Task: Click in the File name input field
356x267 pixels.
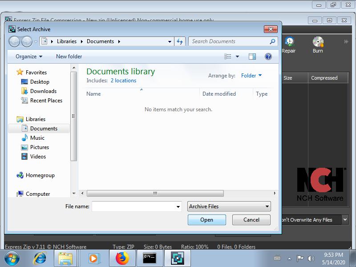Action: coord(133,206)
